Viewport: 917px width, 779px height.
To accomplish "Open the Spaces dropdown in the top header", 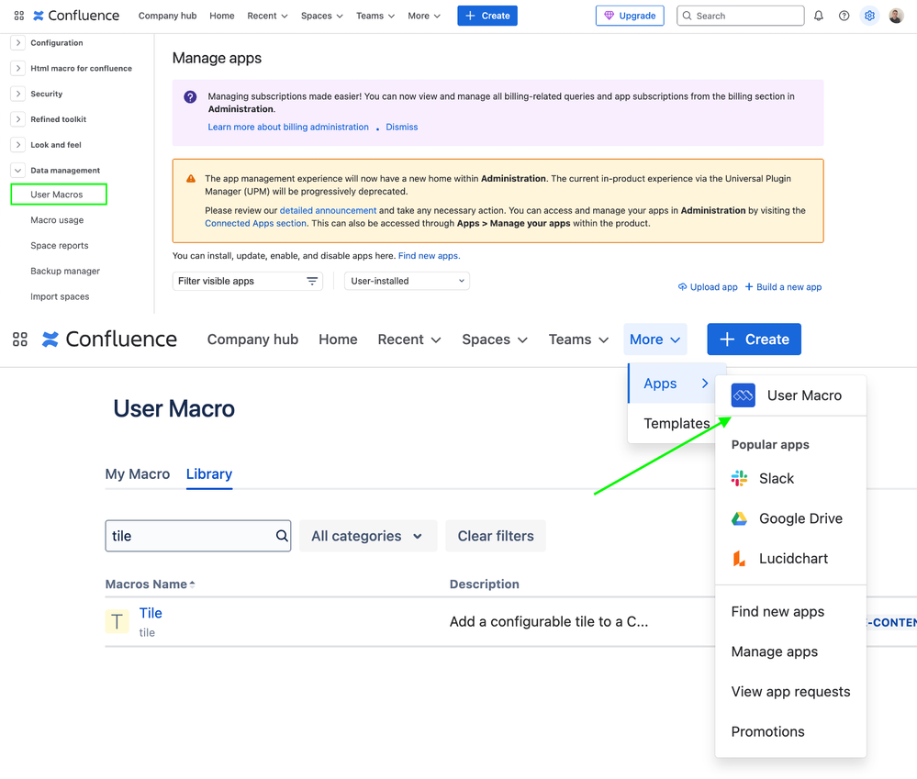I will tap(321, 16).
